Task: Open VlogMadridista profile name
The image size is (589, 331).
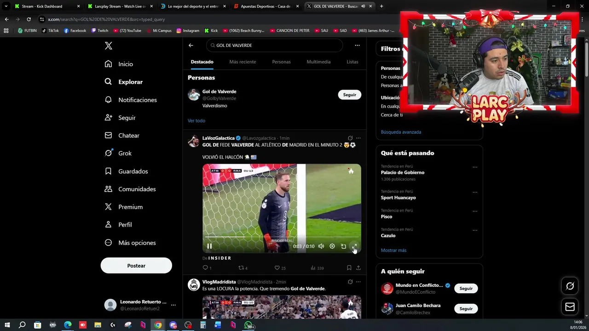Action: coord(219,282)
